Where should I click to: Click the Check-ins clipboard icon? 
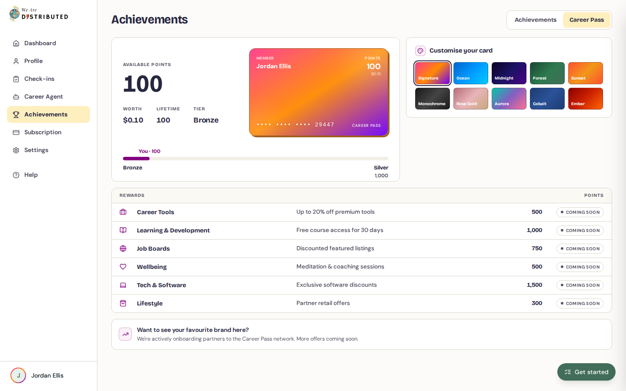(x=16, y=79)
